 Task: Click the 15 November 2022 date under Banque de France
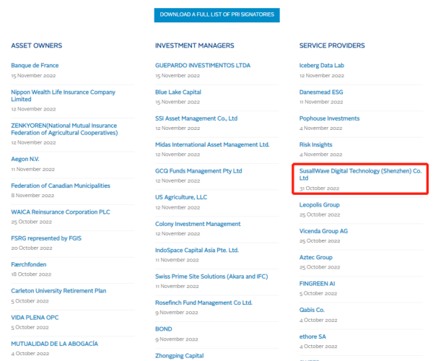[x=33, y=76]
